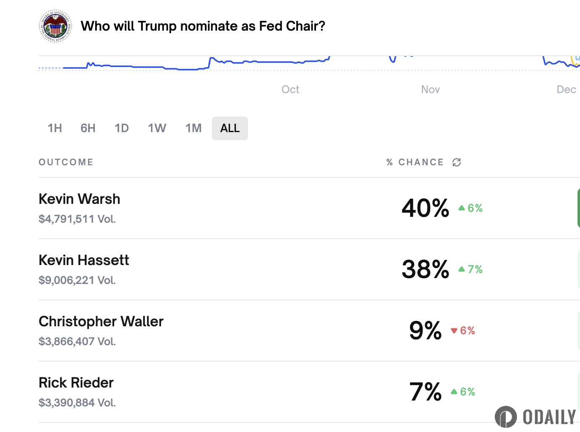Click green up arrow beside Hassett's 38%
Image resolution: width=580 pixels, height=432 pixels.
click(x=462, y=269)
